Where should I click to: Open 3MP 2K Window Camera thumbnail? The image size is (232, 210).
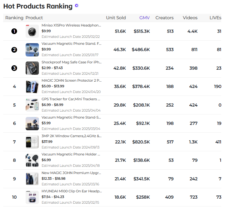point(32,142)
